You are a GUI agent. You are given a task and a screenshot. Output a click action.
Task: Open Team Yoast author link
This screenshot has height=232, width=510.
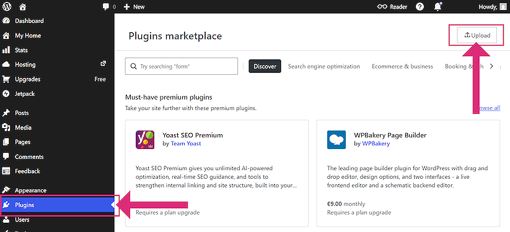186,144
